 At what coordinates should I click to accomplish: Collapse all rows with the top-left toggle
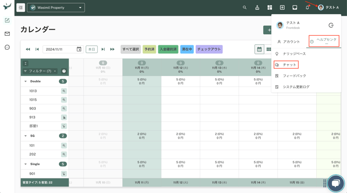pos(25,63)
